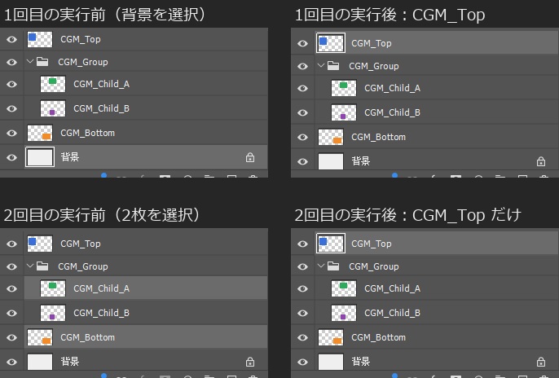This screenshot has height=378, width=559.
Task: Click CGM_Top layer name in 2回目の実行後 panel
Action: click(372, 244)
